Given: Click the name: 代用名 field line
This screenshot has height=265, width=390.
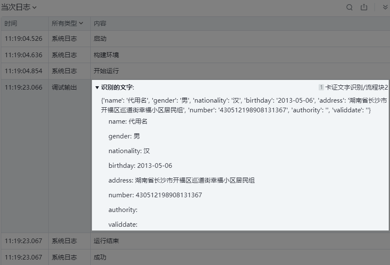Looking at the screenshot, I should tap(128, 122).
